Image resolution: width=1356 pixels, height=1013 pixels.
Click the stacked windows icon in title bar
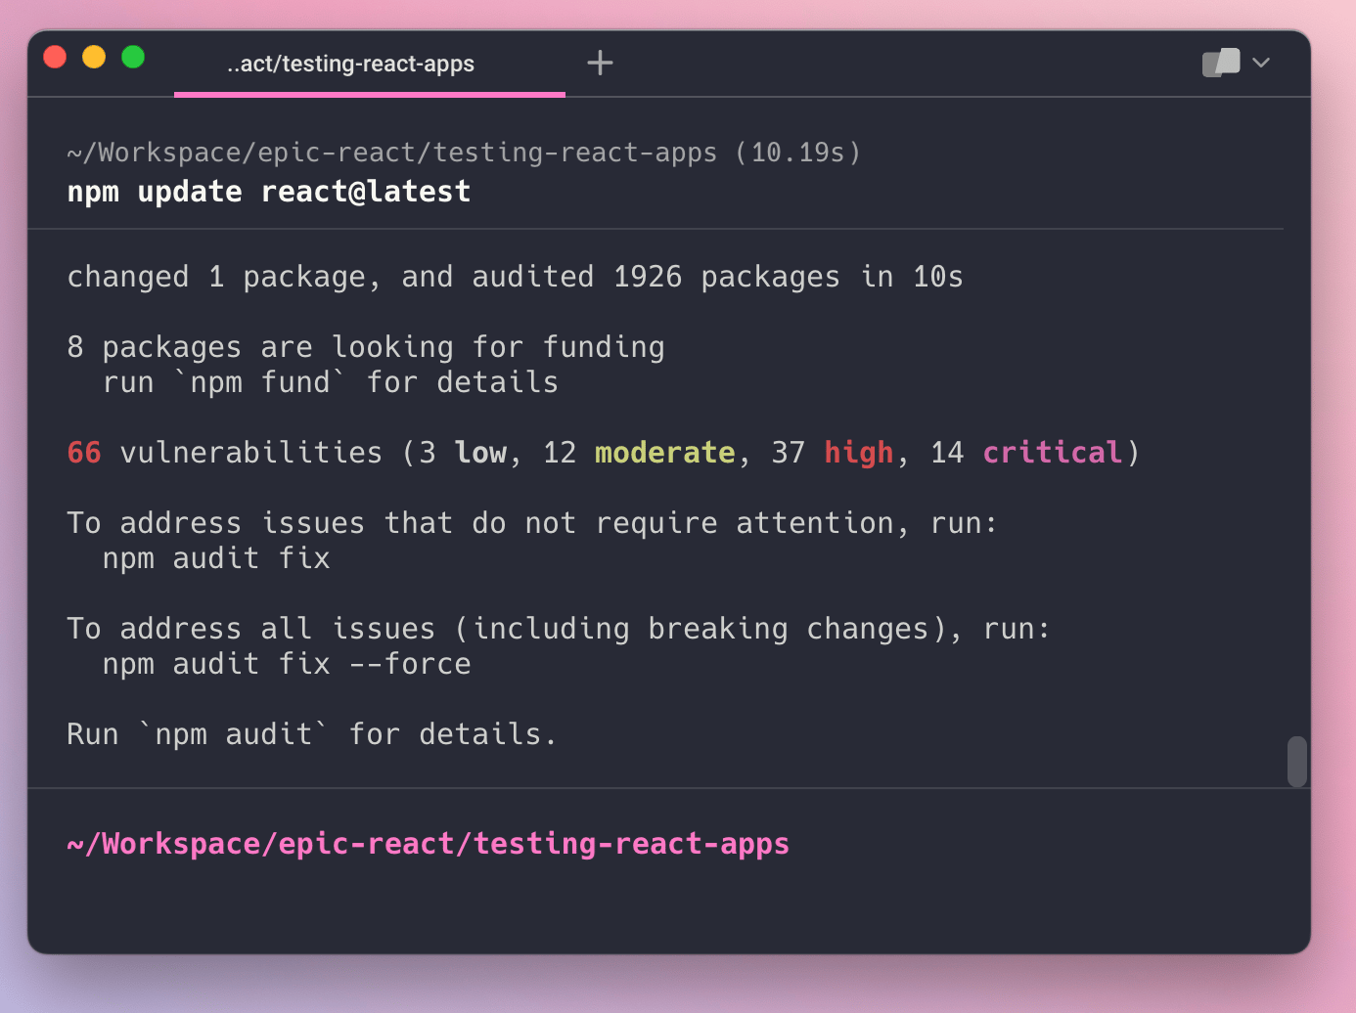tap(1220, 63)
